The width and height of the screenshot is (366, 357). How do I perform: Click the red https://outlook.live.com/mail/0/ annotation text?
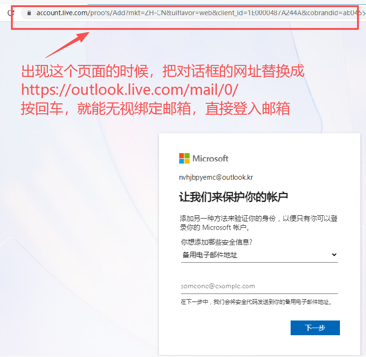pyautogui.click(x=130, y=90)
